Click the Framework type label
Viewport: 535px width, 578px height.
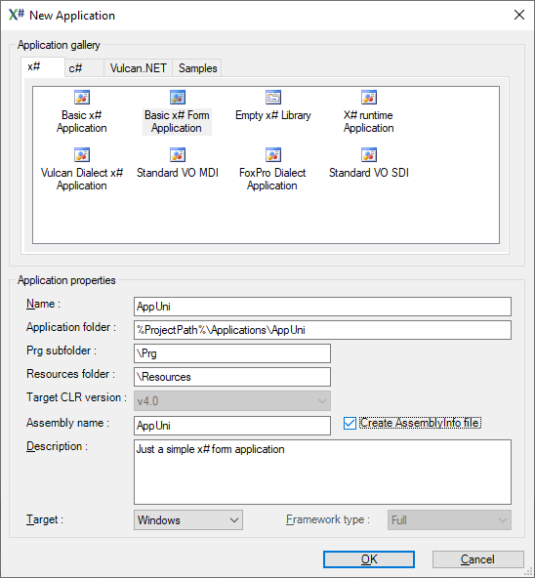pos(328,519)
